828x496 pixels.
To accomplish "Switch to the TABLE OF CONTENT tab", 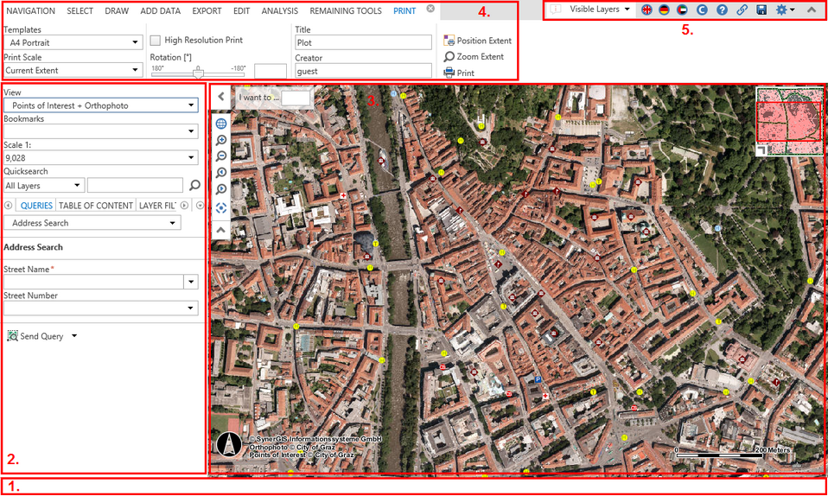I will pyautogui.click(x=96, y=206).
